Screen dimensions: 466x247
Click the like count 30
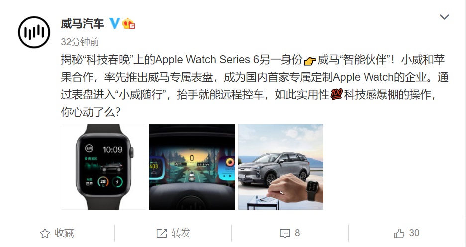click(414, 233)
